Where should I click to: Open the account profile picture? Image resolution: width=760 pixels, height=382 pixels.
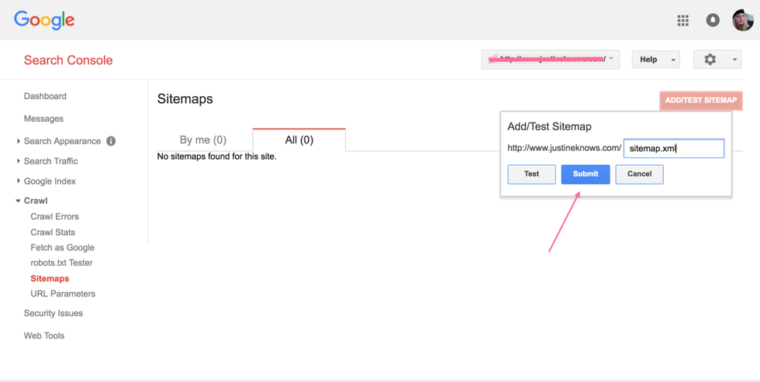tap(743, 20)
